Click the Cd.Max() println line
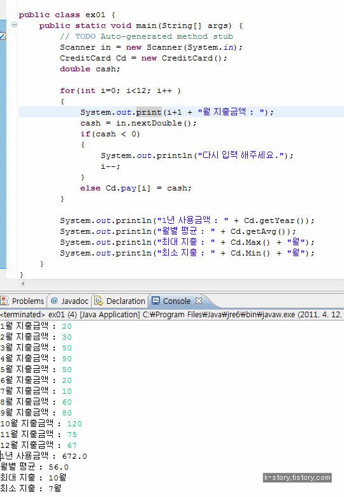The height and width of the screenshot is (497, 344). coord(187,242)
